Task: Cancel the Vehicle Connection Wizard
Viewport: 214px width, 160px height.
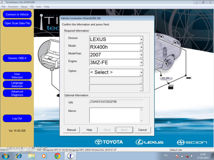Action: tap(142, 130)
